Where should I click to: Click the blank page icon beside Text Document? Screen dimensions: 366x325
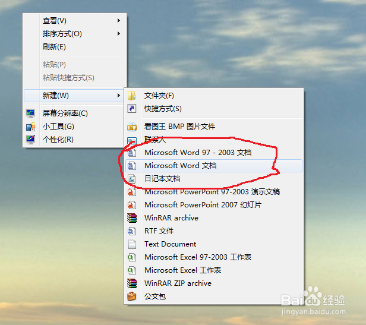click(x=132, y=244)
